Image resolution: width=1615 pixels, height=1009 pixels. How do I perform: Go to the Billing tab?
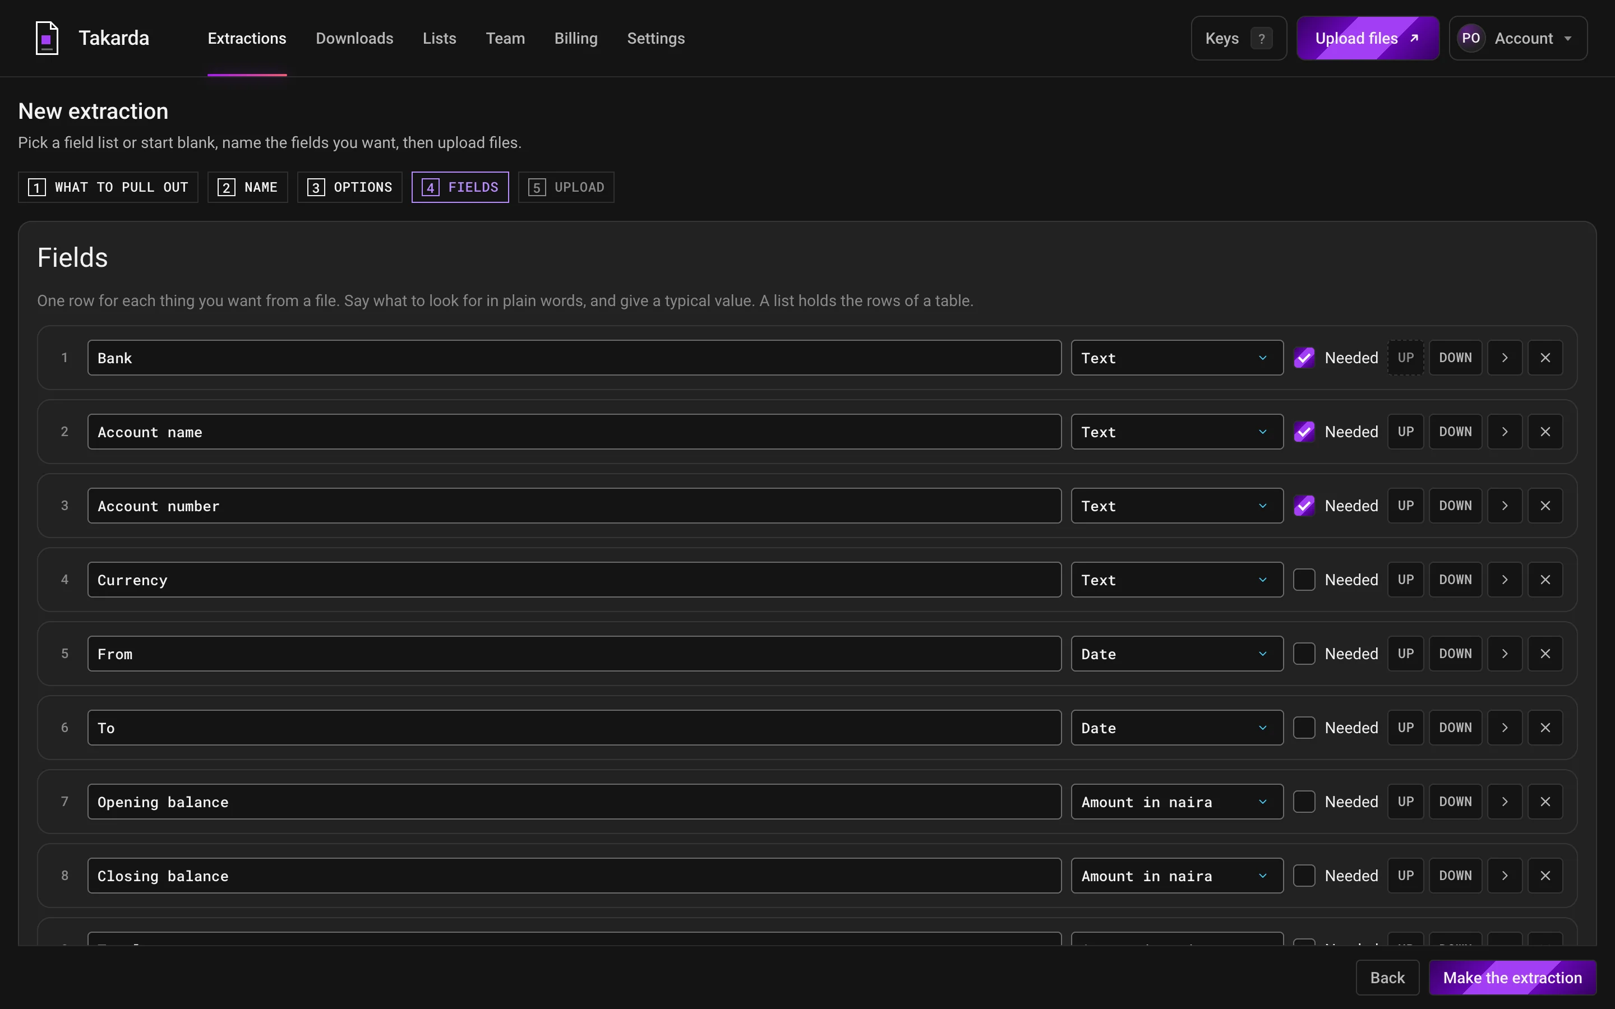[x=576, y=38]
